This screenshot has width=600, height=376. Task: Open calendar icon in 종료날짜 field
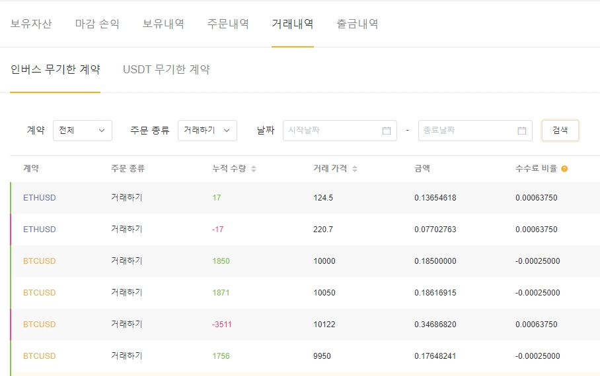[x=522, y=131]
